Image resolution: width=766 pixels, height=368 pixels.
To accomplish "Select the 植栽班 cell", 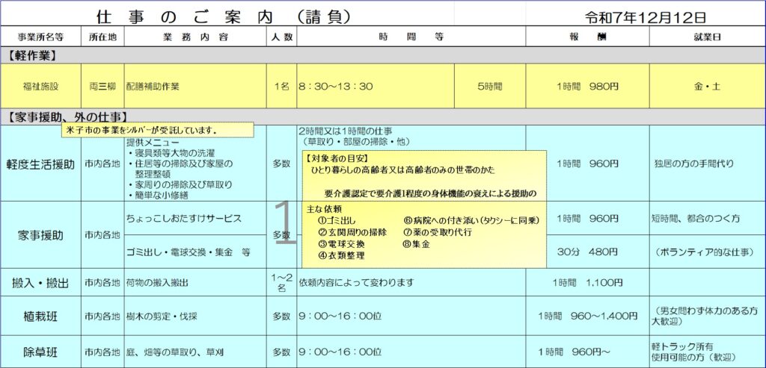I will pyautogui.click(x=40, y=316).
